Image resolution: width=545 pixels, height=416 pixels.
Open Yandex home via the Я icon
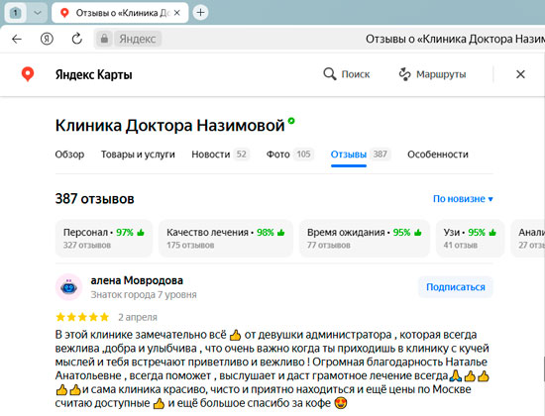(47, 39)
